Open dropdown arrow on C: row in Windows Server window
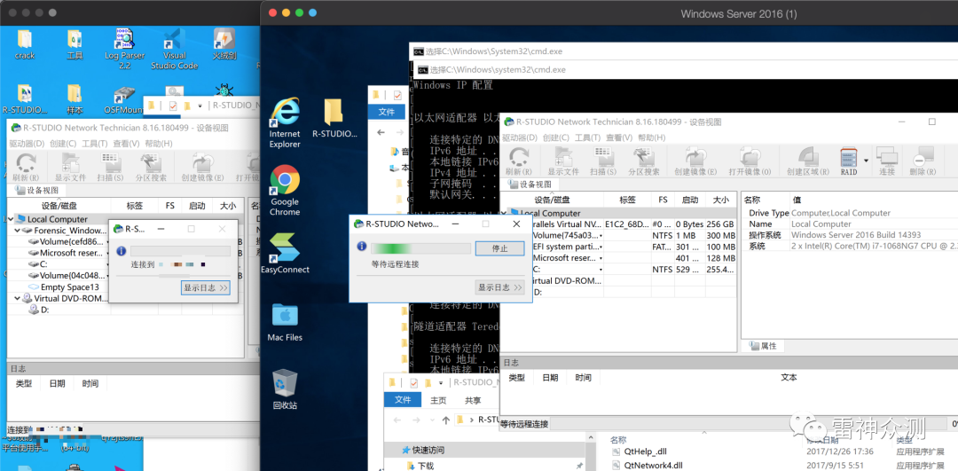 [x=601, y=269]
